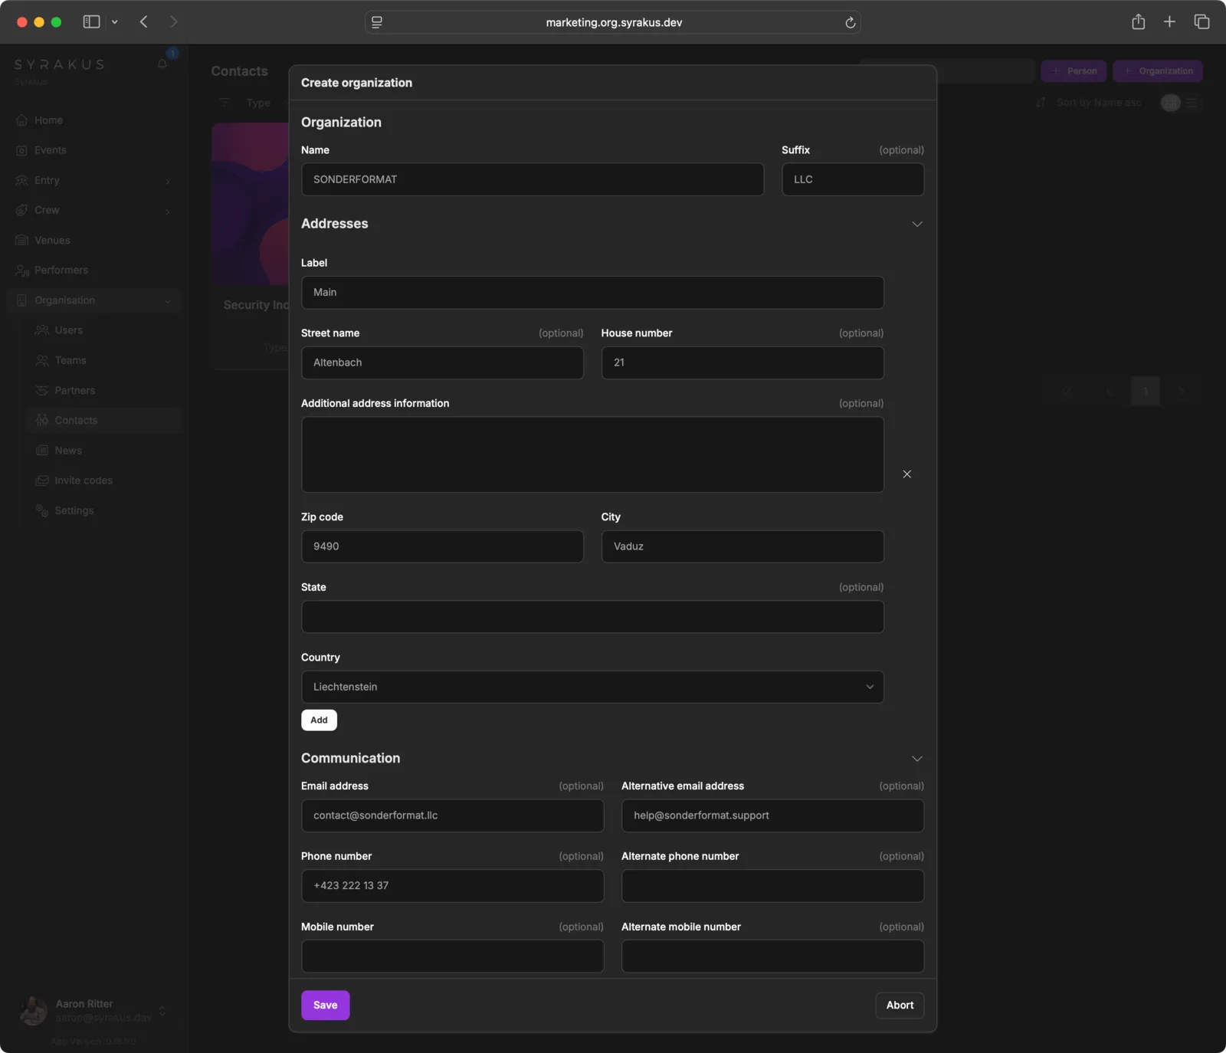Image resolution: width=1226 pixels, height=1053 pixels.
Task: Remove the address with the X icon
Action: point(906,474)
